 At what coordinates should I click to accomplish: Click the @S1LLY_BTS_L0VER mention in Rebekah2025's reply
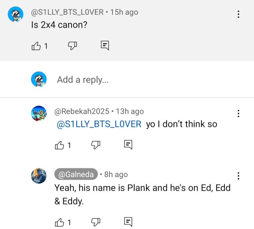[100, 124]
